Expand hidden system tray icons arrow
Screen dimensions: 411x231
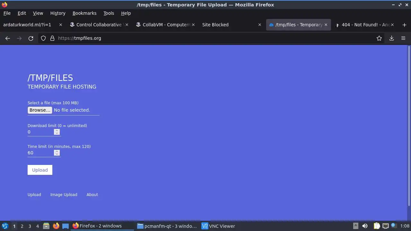pos(355,226)
